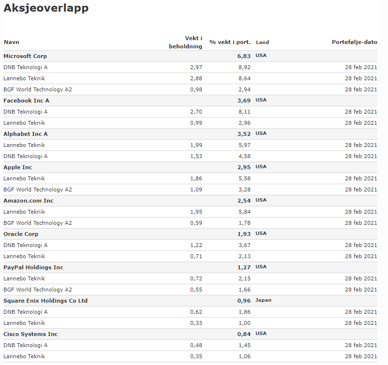Select the 0,99 holding weight value
Screen dimensions: 388x365
pos(196,123)
